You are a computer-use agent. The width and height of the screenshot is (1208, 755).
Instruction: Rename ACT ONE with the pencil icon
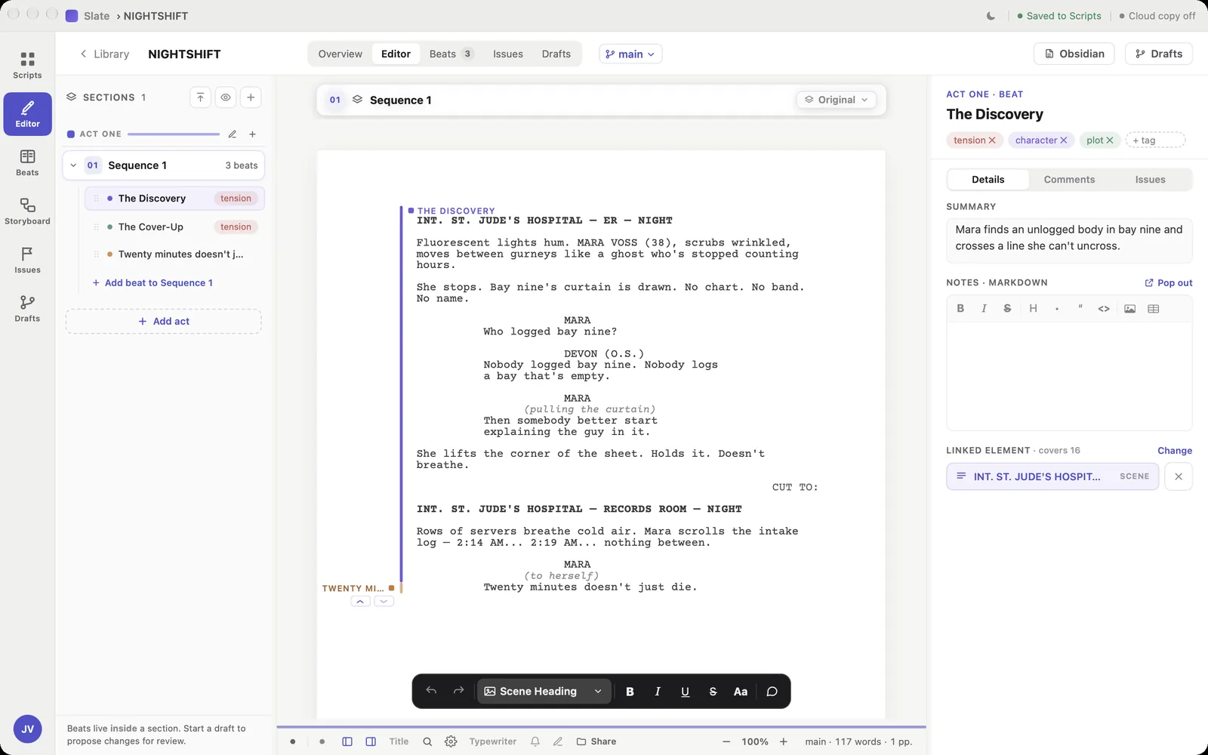point(233,134)
